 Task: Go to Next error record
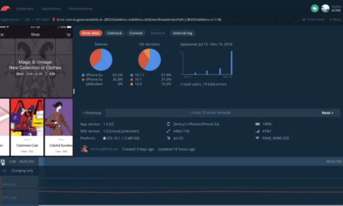point(328,113)
